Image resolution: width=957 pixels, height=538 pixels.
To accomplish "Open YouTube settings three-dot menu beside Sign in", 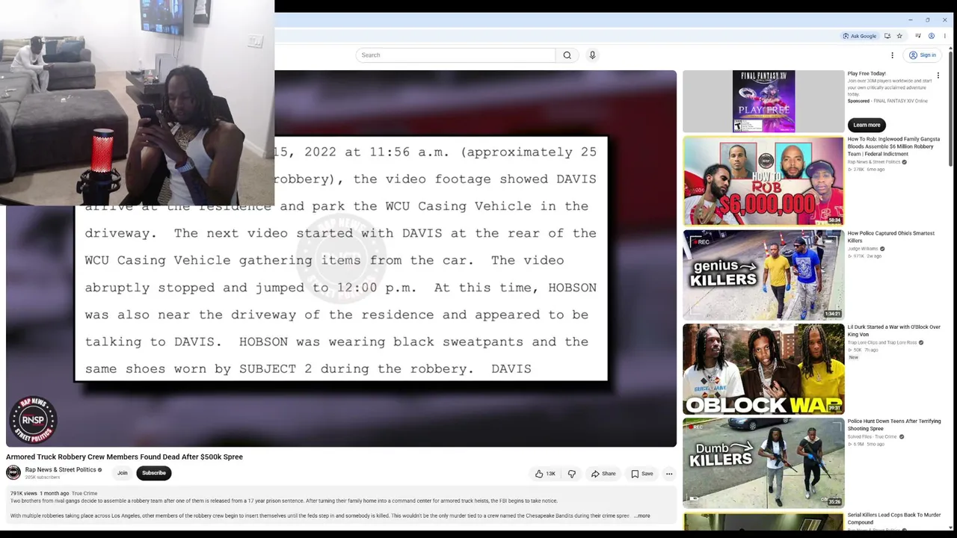I will pyautogui.click(x=892, y=55).
